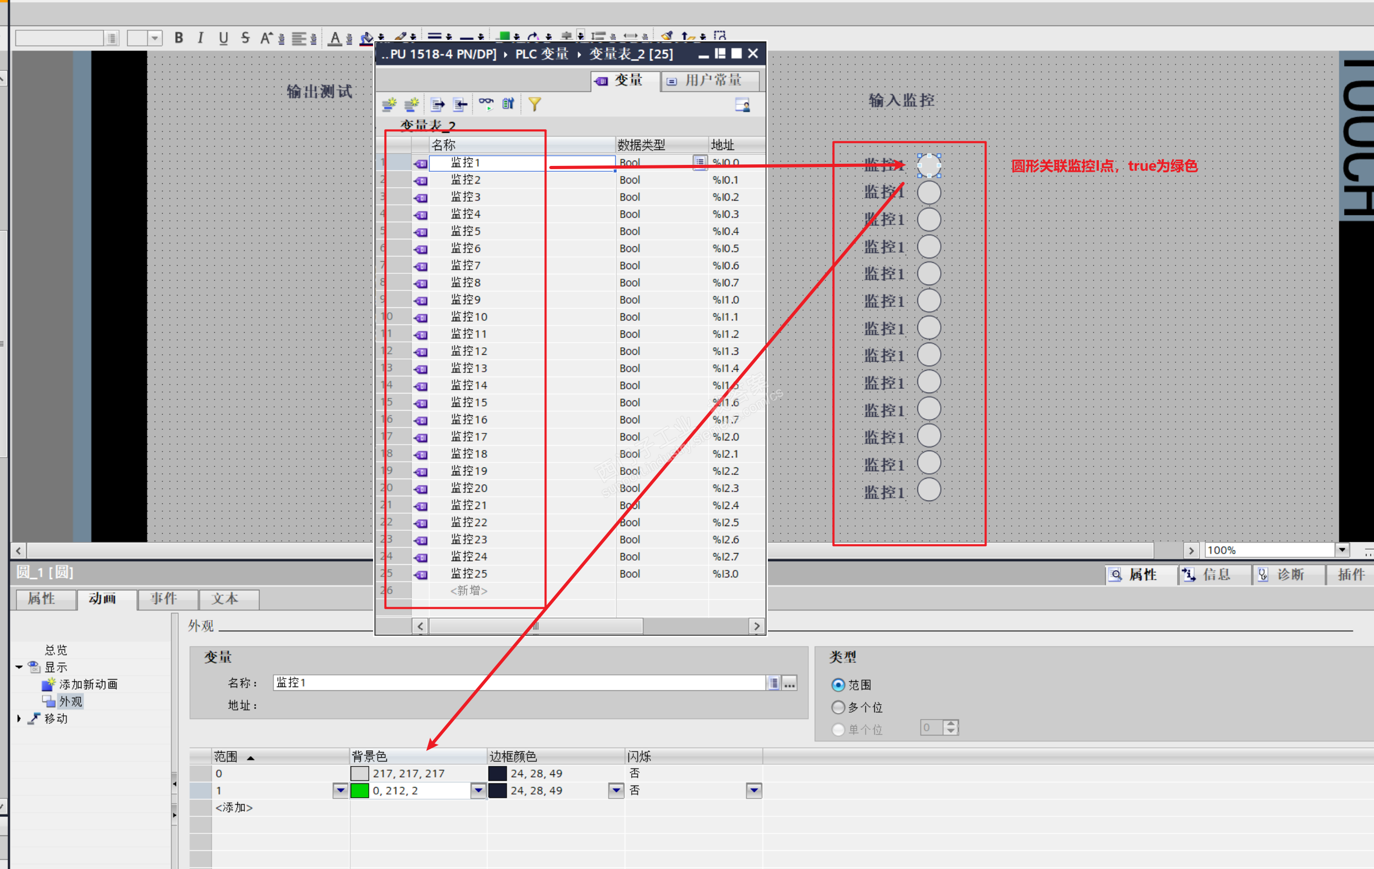Click the yellow filter funnel icon
Viewport: 1374px width, 869px height.
tap(534, 104)
